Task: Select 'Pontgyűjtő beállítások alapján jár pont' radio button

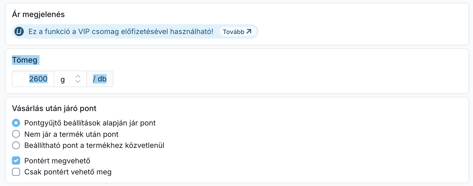Action: click(16, 123)
